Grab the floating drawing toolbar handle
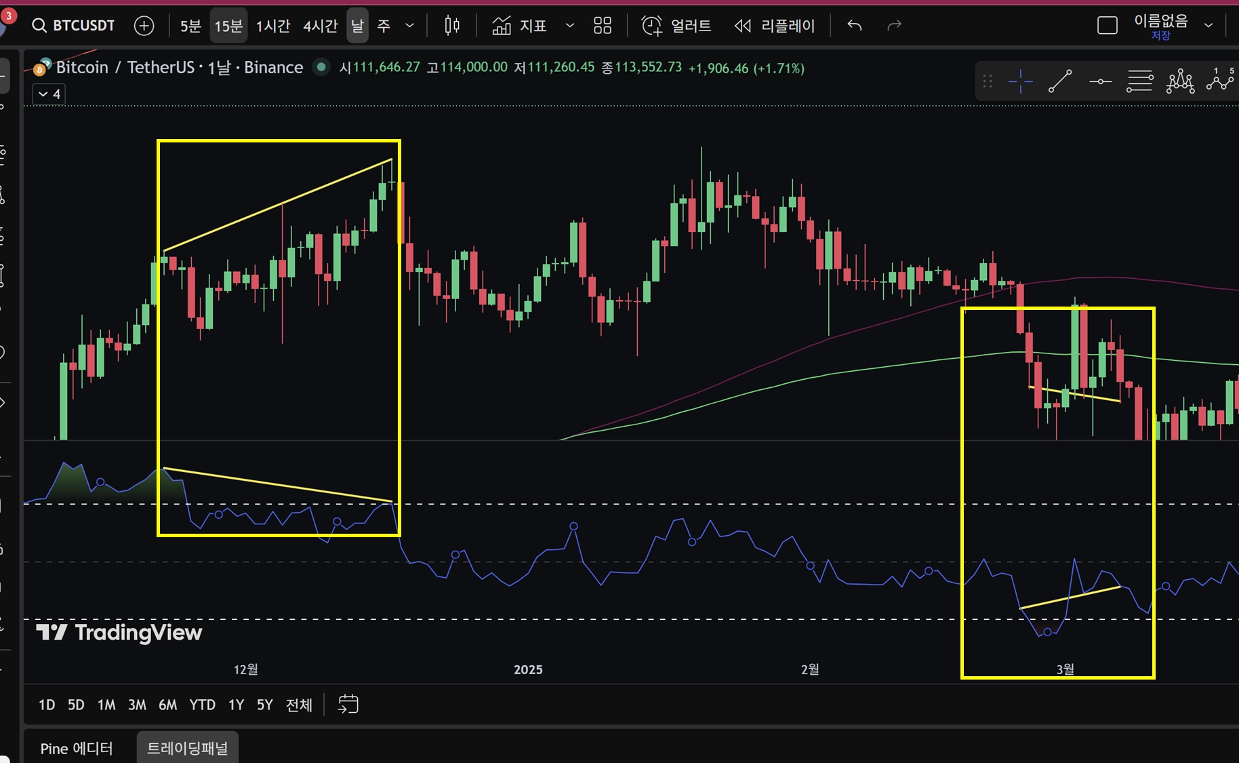 click(x=988, y=82)
